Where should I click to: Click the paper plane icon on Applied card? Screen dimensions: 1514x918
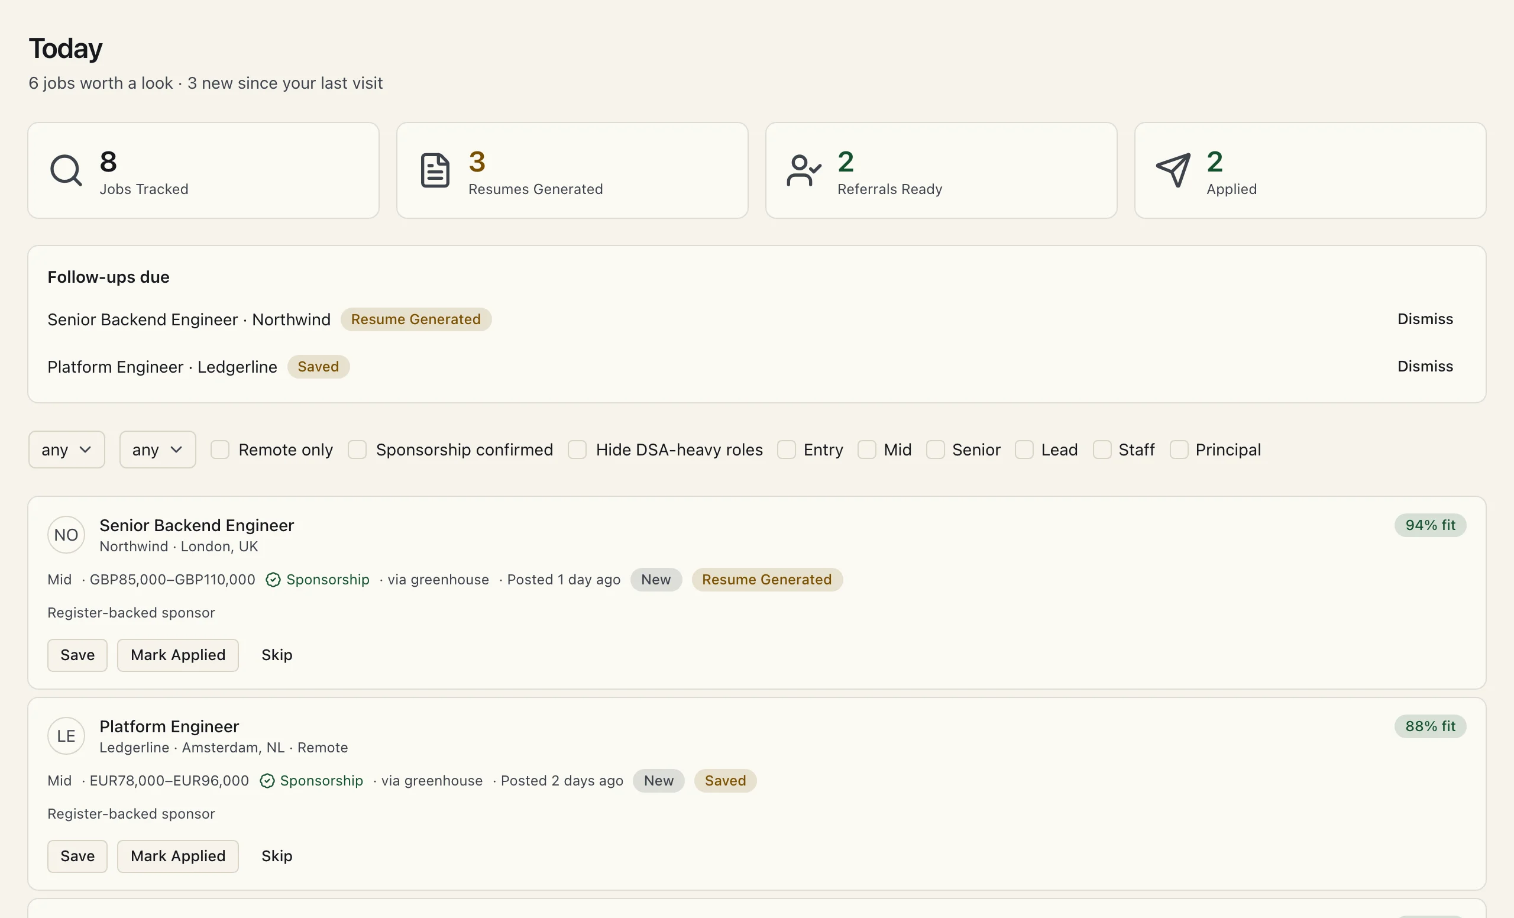click(1173, 170)
